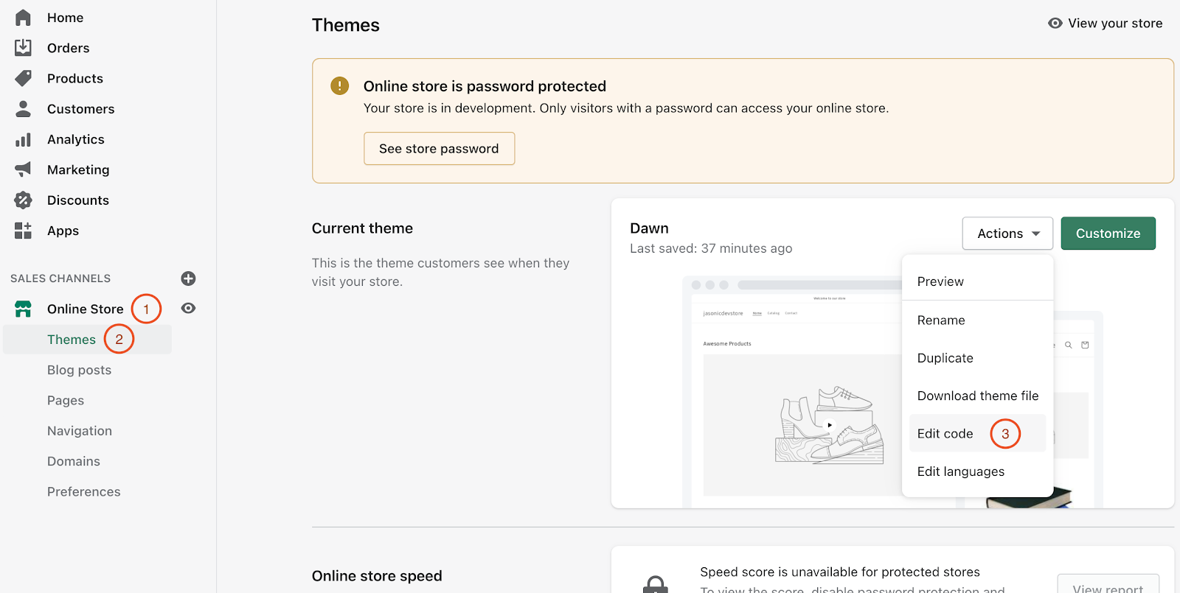Click the Discounts percent badge icon
1180x593 pixels.
[x=23, y=200]
